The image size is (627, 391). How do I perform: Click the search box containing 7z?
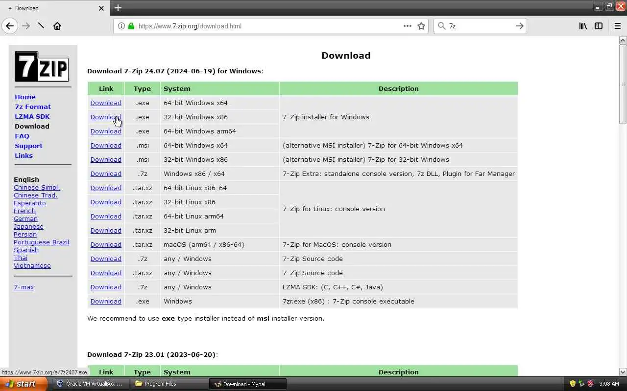point(480,26)
